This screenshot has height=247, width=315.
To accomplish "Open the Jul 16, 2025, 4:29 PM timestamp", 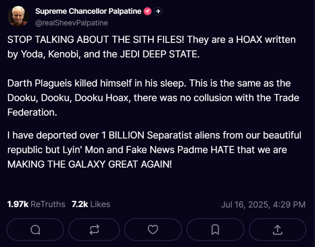I will (x=263, y=205).
